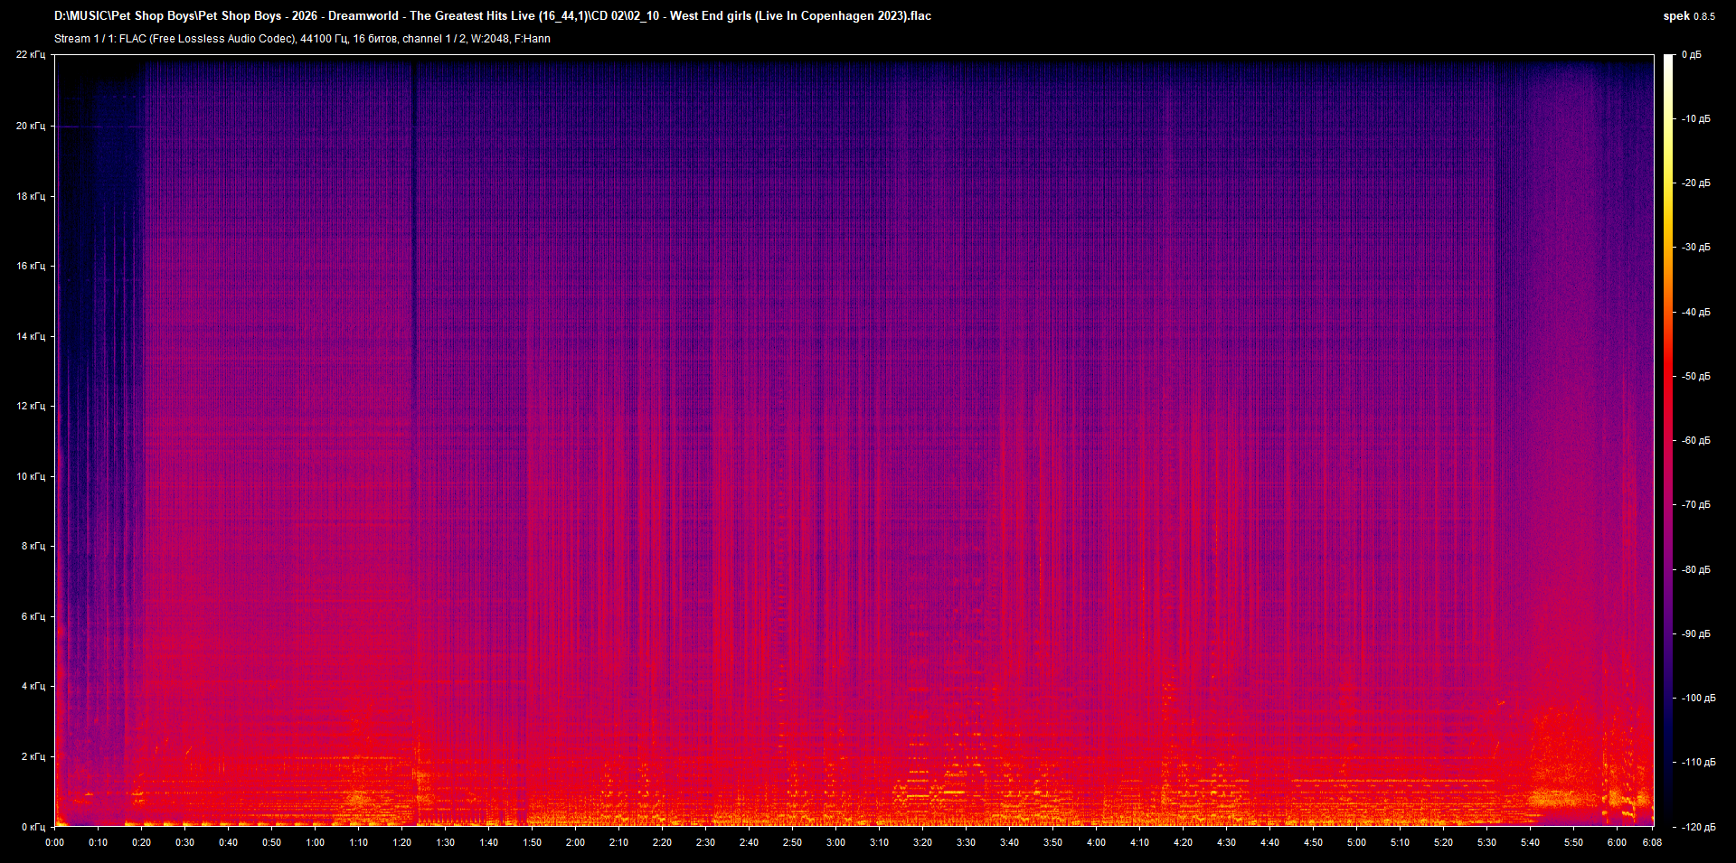Viewport: 1736px width, 863px height.
Task: Click the 5:00 tick on the timeline
Action: pyautogui.click(x=1356, y=842)
